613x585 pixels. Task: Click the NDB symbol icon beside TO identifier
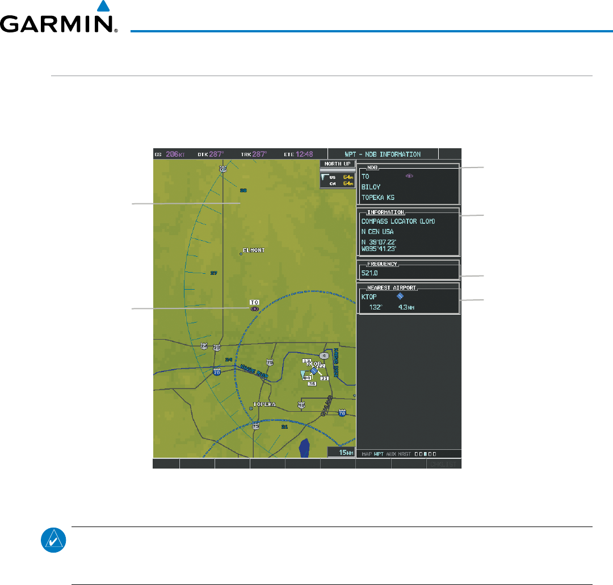(x=409, y=176)
